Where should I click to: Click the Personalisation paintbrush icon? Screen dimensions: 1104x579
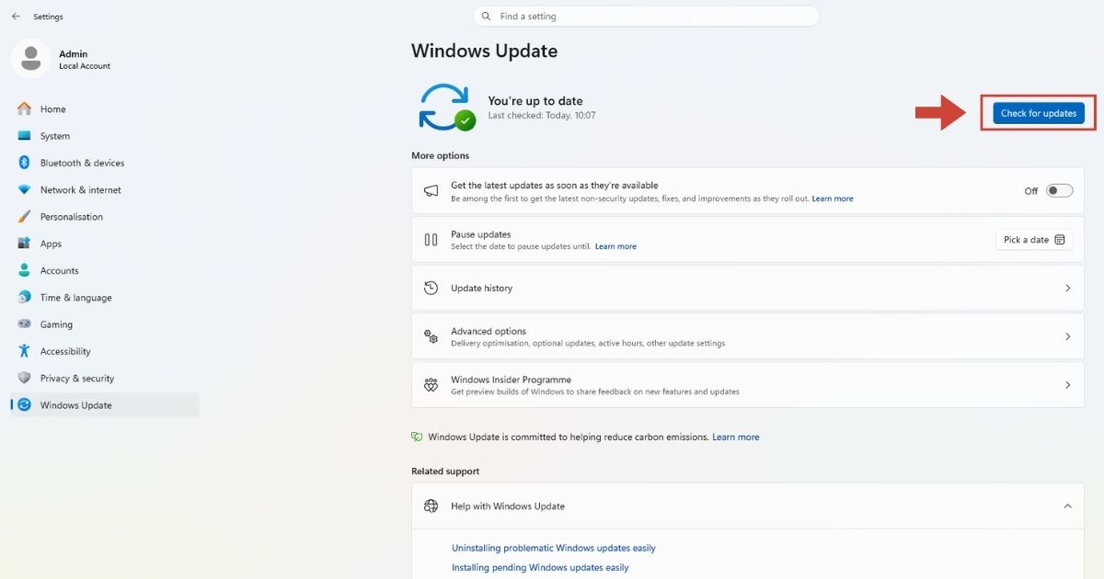[x=24, y=217]
